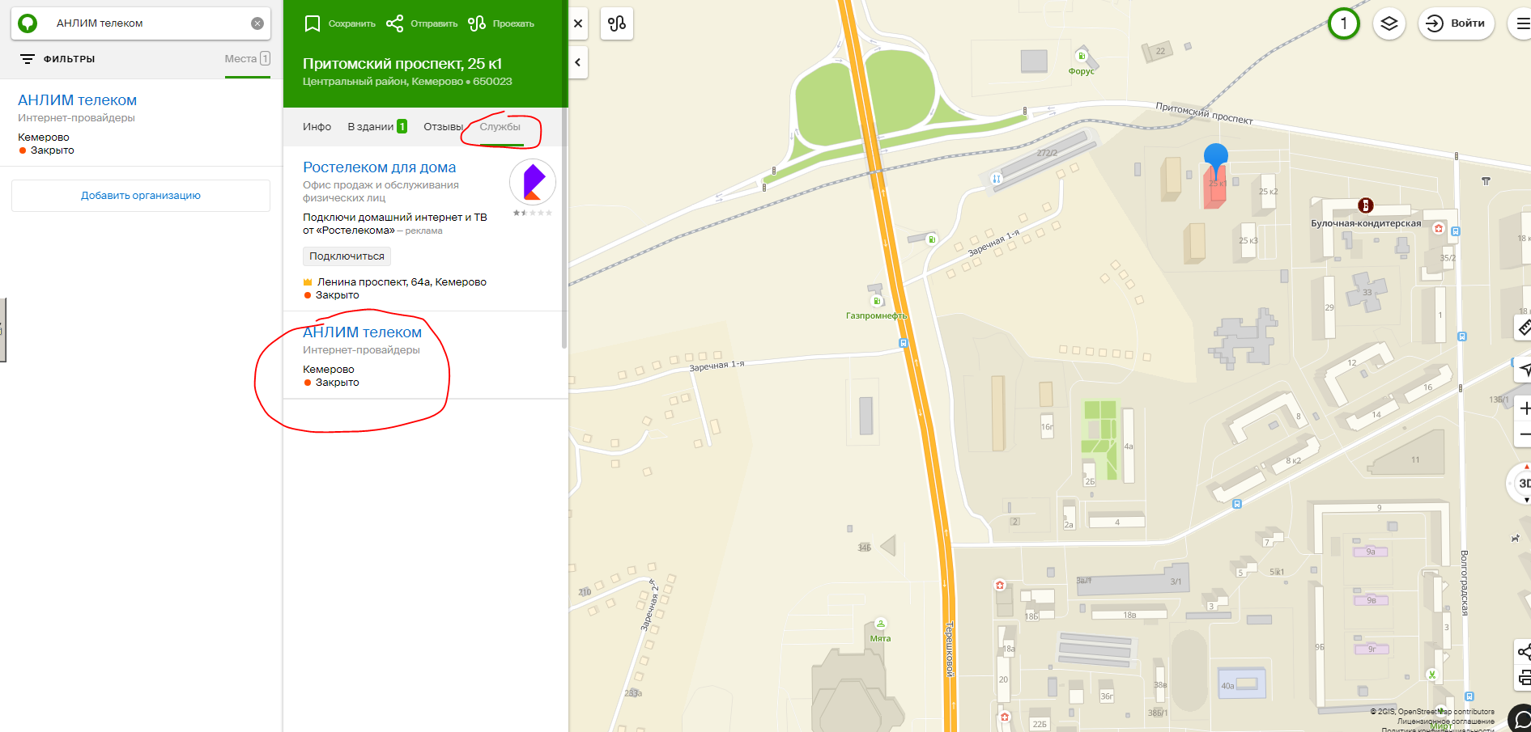Click the address title Притомский проспект, 25 к1

[x=402, y=64]
